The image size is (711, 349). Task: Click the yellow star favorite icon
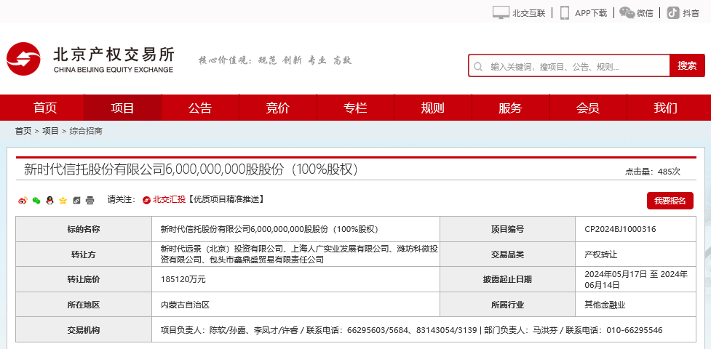coord(63,200)
